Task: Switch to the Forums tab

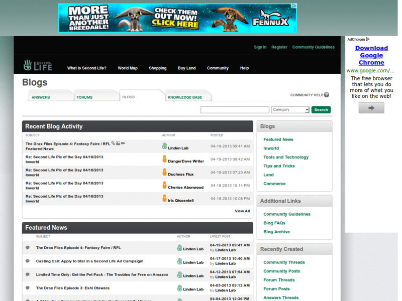Action: [84, 97]
